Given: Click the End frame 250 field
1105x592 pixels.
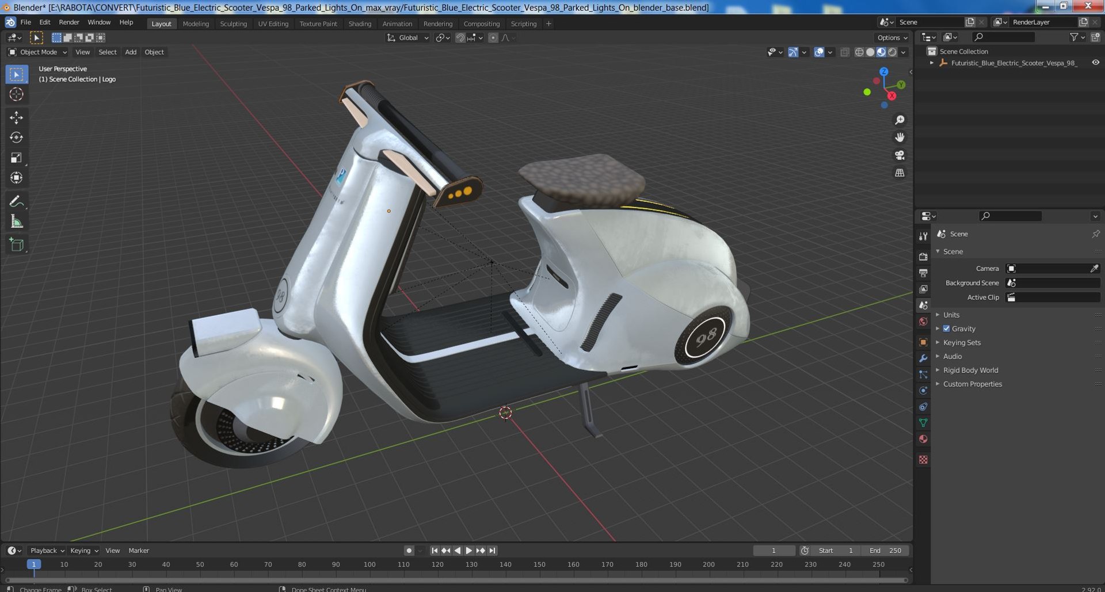Looking at the screenshot, I should pyautogui.click(x=886, y=551).
